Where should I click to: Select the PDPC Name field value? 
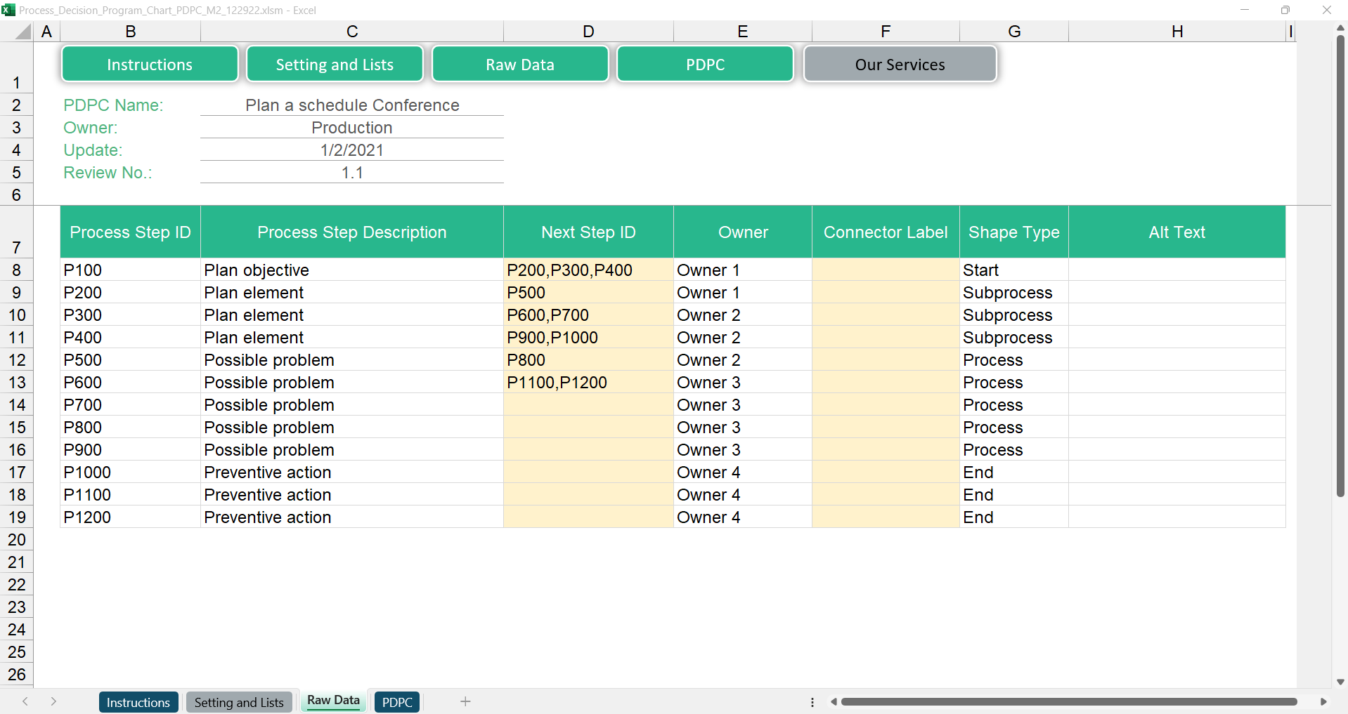point(351,105)
